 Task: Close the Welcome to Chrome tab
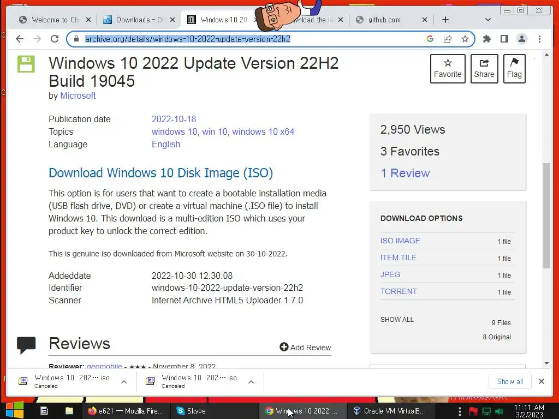88,20
